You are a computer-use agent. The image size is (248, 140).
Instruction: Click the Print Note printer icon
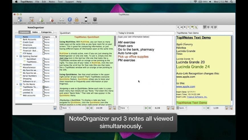coord(62,19)
